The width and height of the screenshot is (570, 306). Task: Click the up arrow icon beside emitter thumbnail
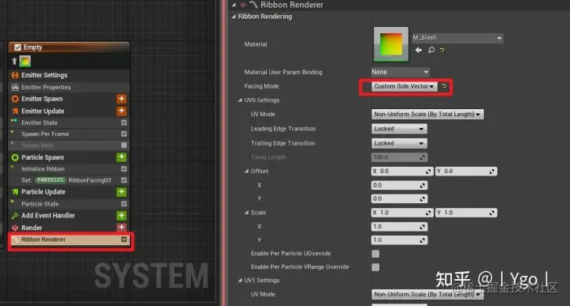click(14, 62)
